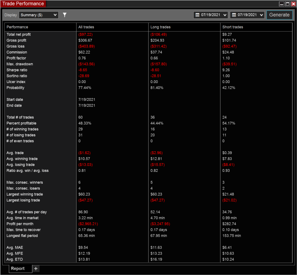
Task: Select the Short trades column header
Action: click(233, 27)
